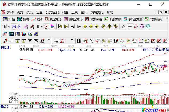Click the pencil drawing tool icon
The width and height of the screenshot is (169, 112).
[5, 41]
